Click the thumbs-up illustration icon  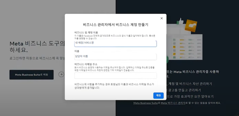click(180, 21)
